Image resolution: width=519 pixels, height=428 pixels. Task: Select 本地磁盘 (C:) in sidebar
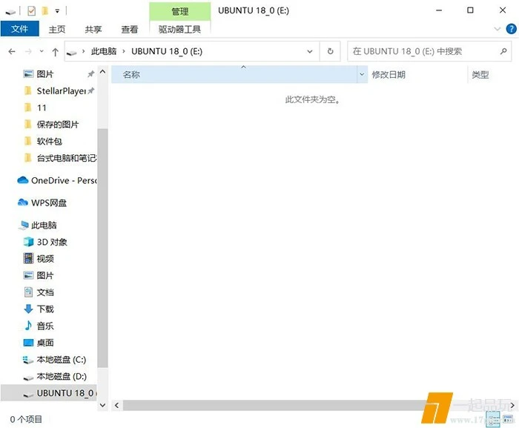tap(61, 360)
